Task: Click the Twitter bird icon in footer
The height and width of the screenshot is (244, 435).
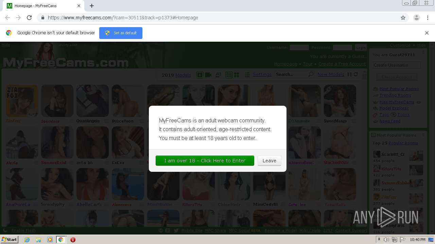Action: coord(176,230)
